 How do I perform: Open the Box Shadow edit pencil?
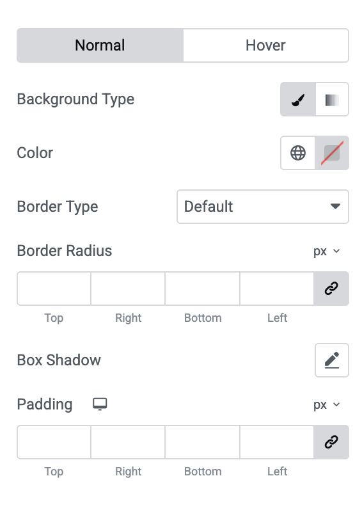click(x=332, y=360)
